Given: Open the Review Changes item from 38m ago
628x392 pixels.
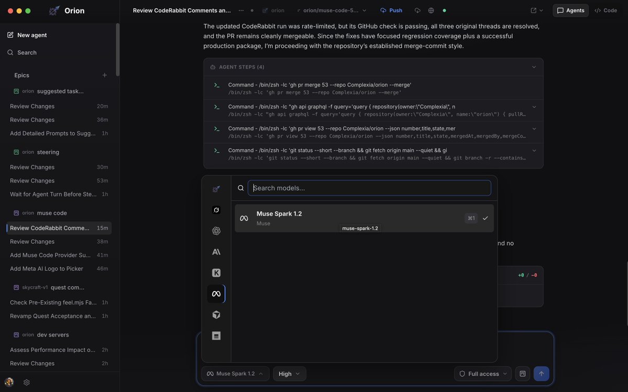Looking at the screenshot, I should 59,242.
